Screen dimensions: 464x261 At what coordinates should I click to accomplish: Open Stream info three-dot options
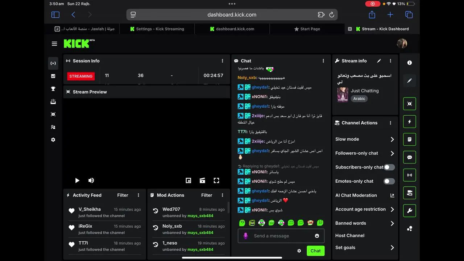coord(390,61)
